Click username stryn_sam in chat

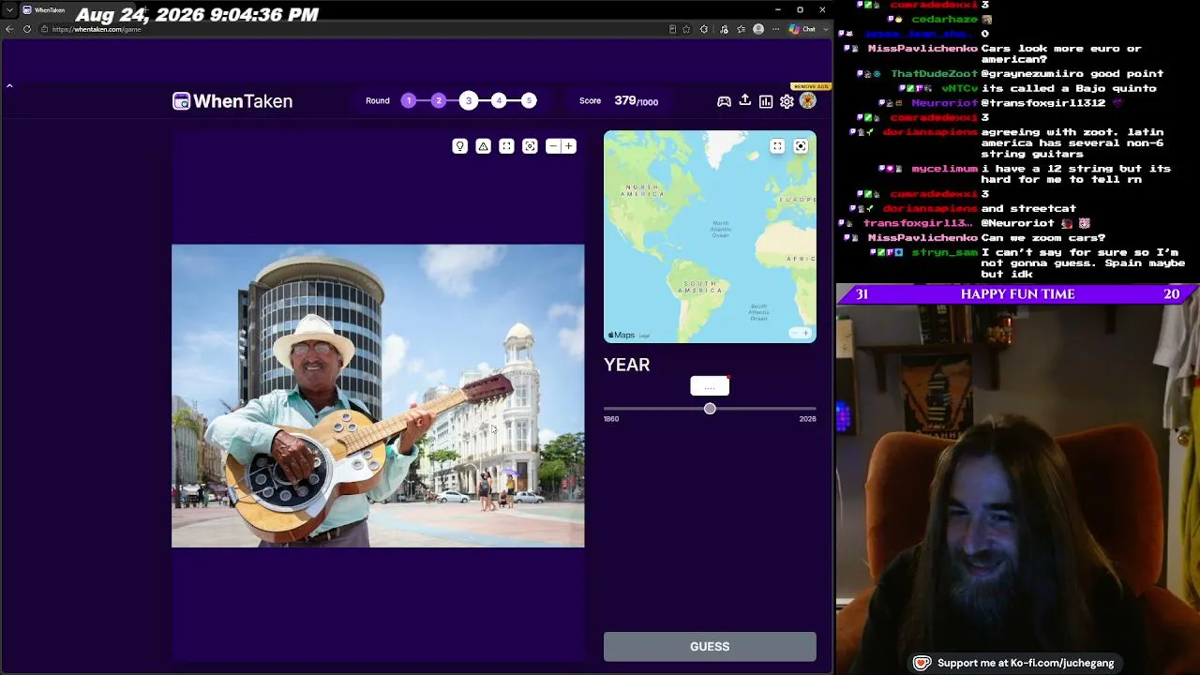coord(945,252)
